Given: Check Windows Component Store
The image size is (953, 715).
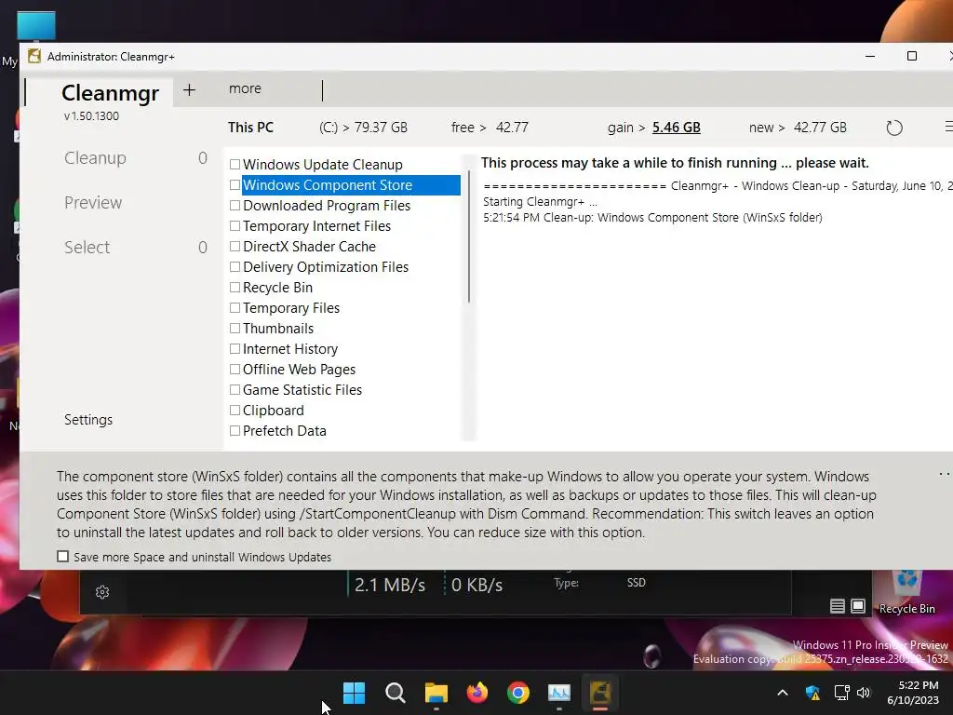Looking at the screenshot, I should coord(235,185).
